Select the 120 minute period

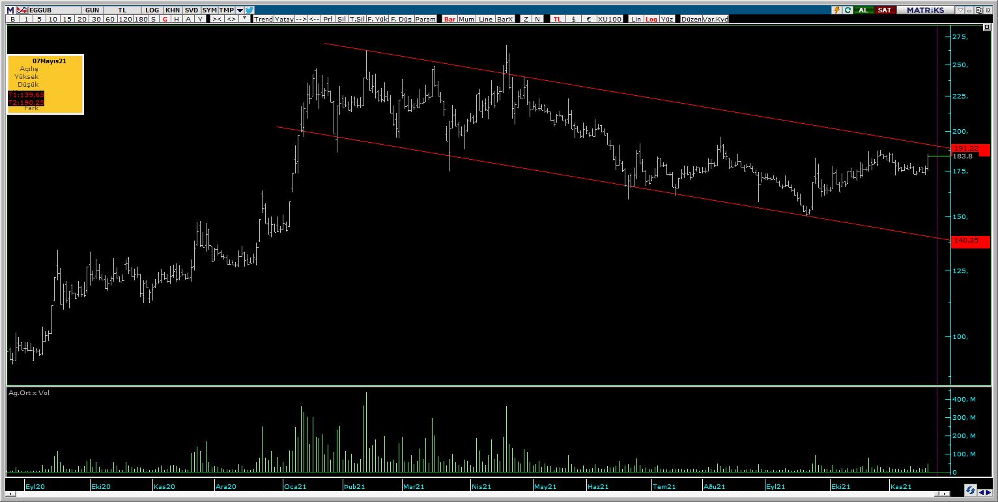pos(125,20)
